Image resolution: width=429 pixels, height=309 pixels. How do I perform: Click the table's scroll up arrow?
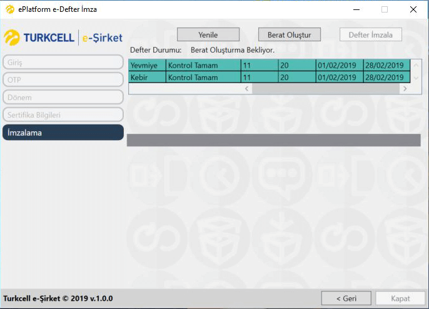coord(416,65)
